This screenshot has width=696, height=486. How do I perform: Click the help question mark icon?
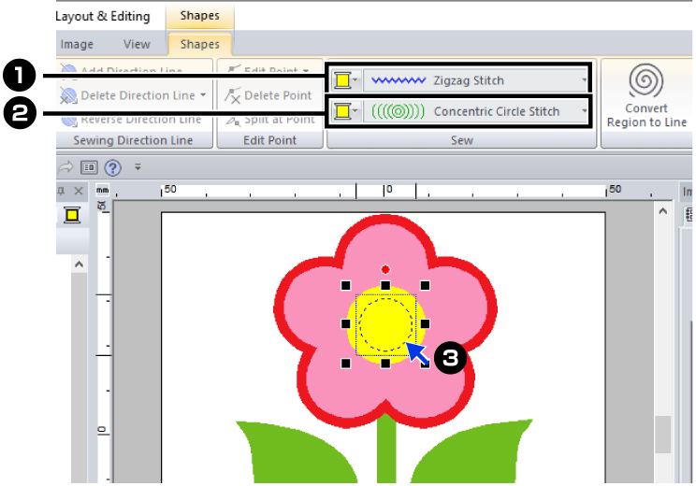(x=113, y=168)
